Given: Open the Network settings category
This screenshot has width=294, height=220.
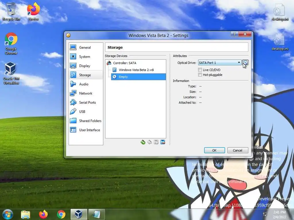Looking at the screenshot, I should point(86,93).
